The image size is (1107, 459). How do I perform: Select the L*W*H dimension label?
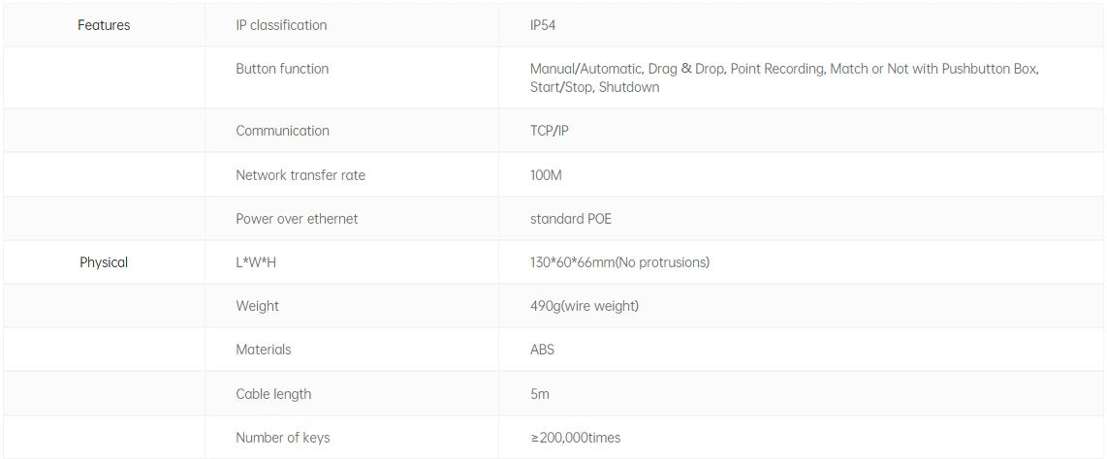pos(257,262)
